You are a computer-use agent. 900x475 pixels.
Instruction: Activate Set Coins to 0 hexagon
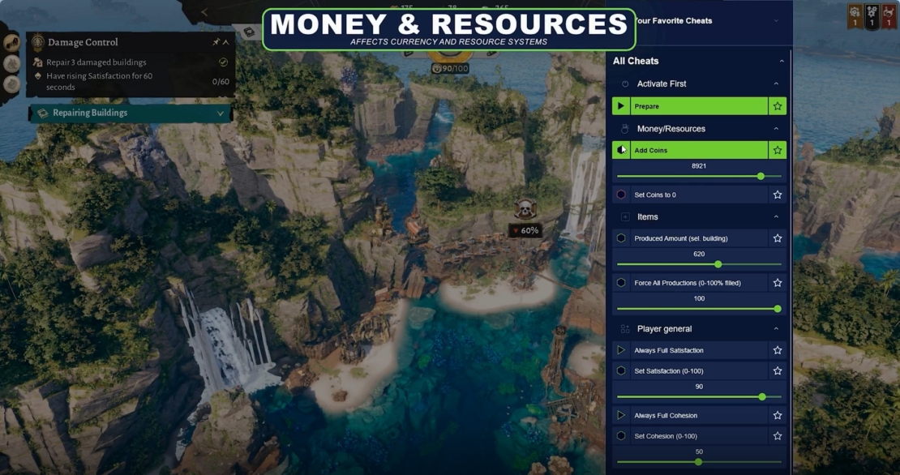point(621,195)
